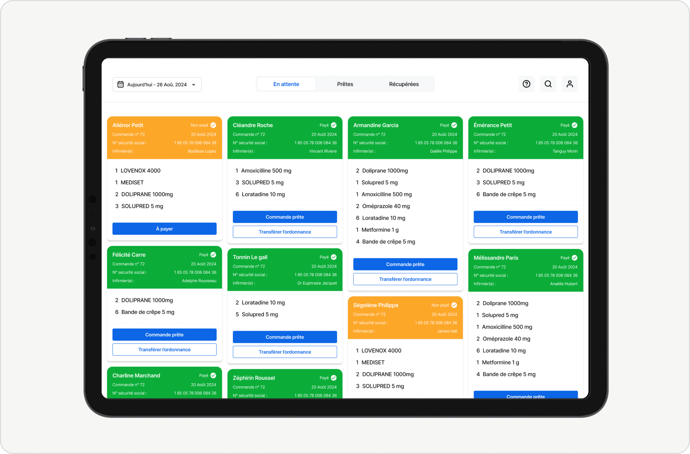This screenshot has height=454, width=690.
Task: Click check icon on Aliénor Petit card
Action: coord(213,125)
